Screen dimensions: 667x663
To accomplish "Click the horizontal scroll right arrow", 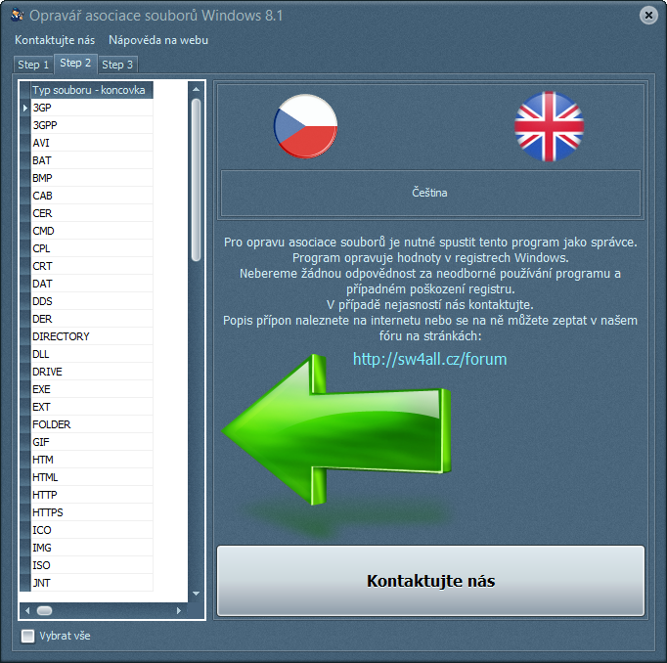I will (x=179, y=611).
